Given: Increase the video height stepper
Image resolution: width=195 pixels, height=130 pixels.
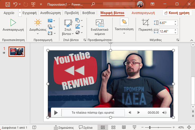Looking at the screenshot, I should [x=175, y=22].
